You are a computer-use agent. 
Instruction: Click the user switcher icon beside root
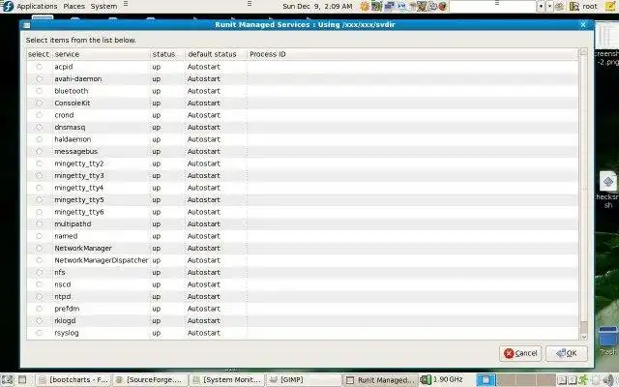click(x=575, y=7)
